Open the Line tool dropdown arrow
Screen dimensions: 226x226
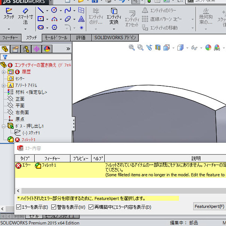(x=47, y=11)
